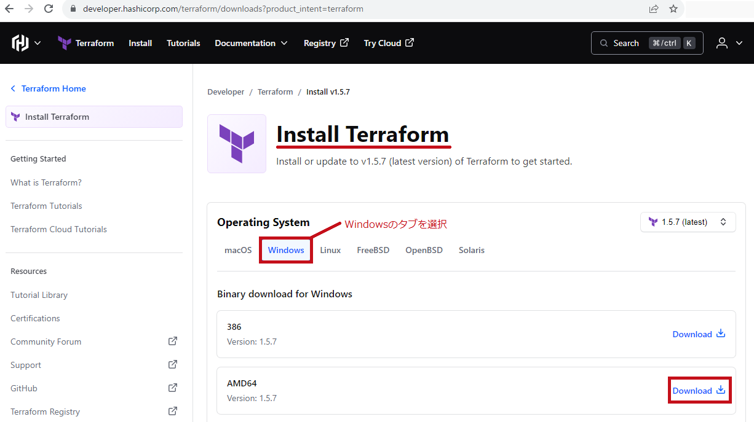Select Install Terraform in sidebar

coord(94,117)
